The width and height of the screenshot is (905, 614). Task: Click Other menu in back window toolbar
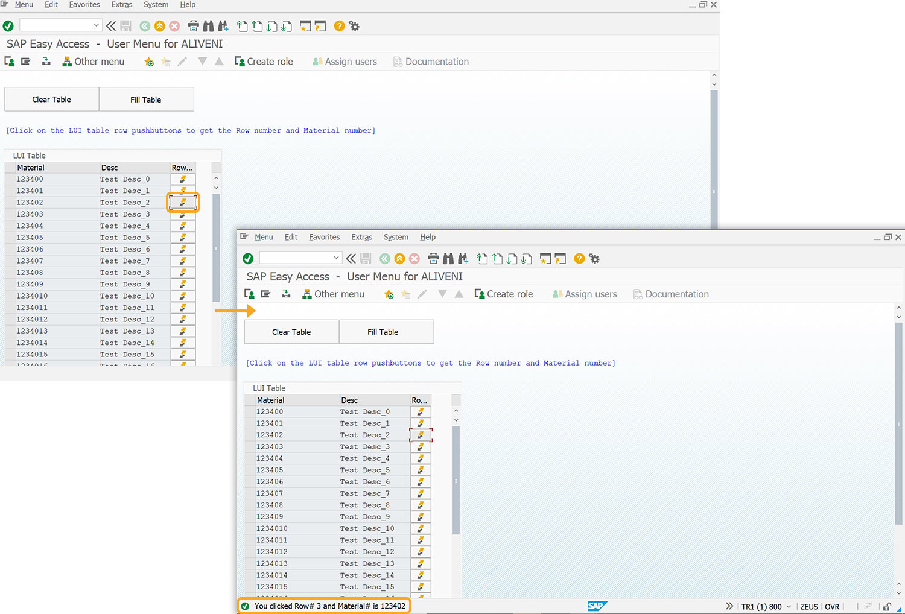pyautogui.click(x=94, y=62)
